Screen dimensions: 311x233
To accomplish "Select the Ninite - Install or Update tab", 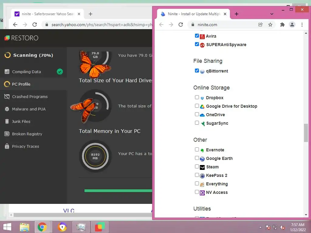I will (x=193, y=14).
